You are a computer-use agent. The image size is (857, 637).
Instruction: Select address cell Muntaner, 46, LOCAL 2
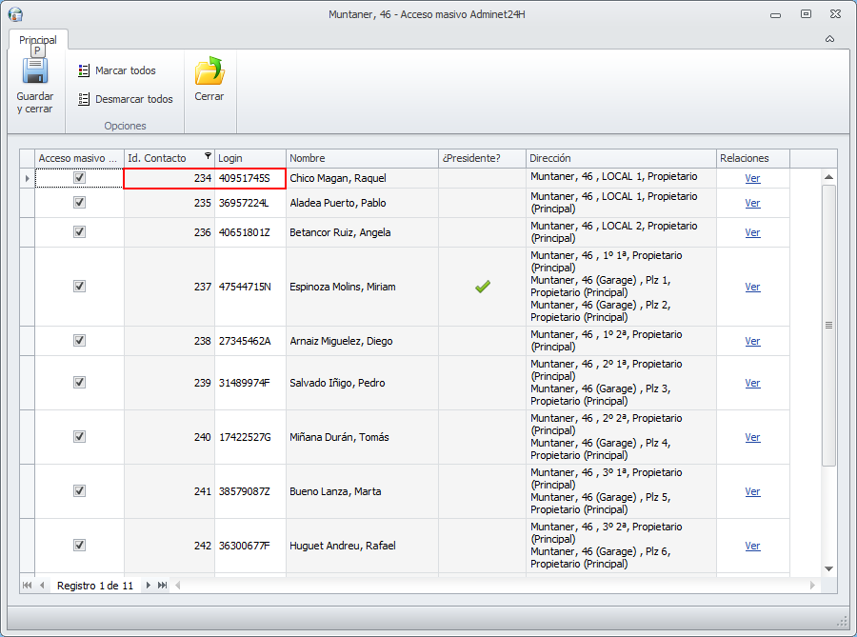click(x=621, y=232)
